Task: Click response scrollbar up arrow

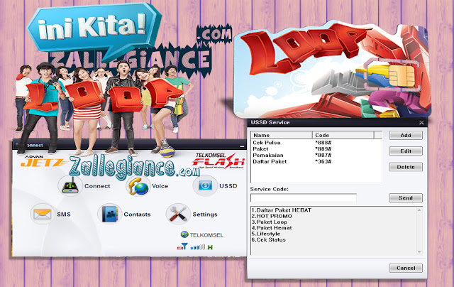Action: coord(419,210)
